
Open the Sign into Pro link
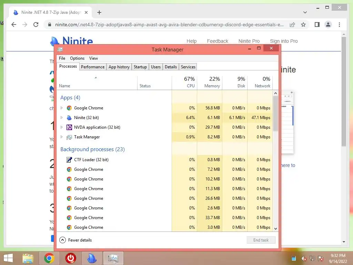284,41
